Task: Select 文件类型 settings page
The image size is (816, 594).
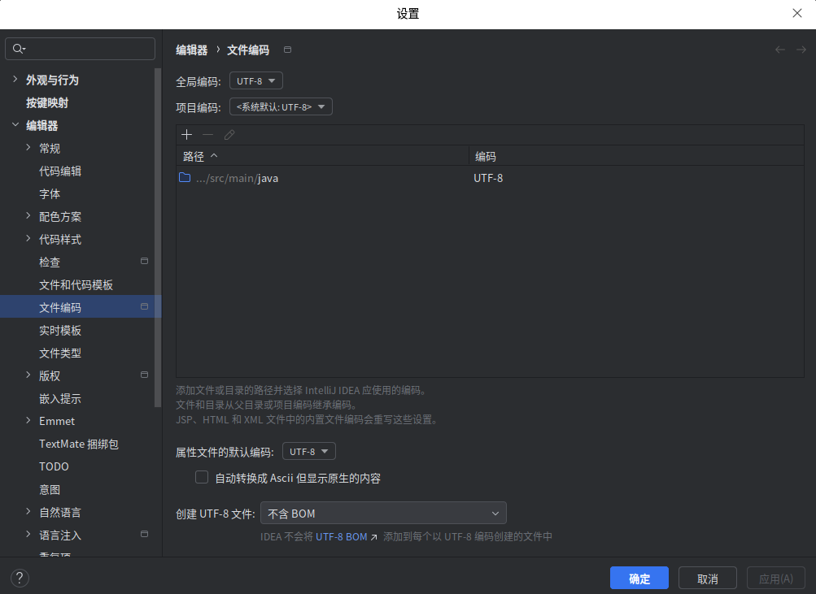Action: click(x=60, y=353)
